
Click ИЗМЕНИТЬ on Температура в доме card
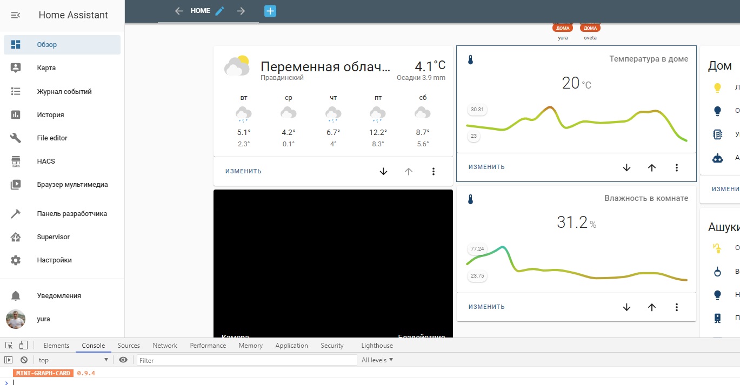486,167
